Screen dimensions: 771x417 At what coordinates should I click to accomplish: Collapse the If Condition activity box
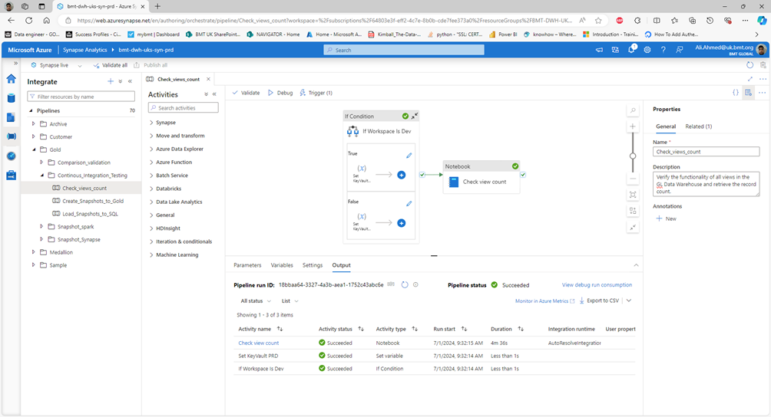click(415, 117)
